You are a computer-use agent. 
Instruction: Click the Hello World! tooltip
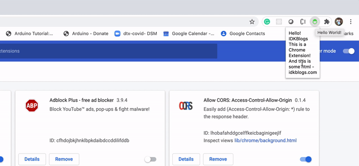329,33
